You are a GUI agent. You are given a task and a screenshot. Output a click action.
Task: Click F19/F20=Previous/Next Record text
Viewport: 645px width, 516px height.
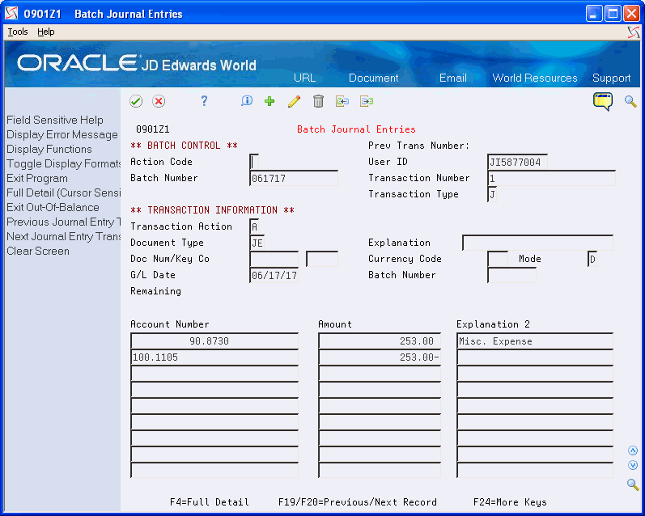coord(358,502)
